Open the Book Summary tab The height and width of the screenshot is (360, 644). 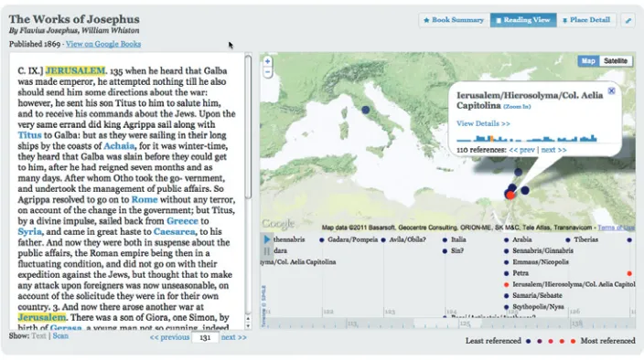pos(454,20)
